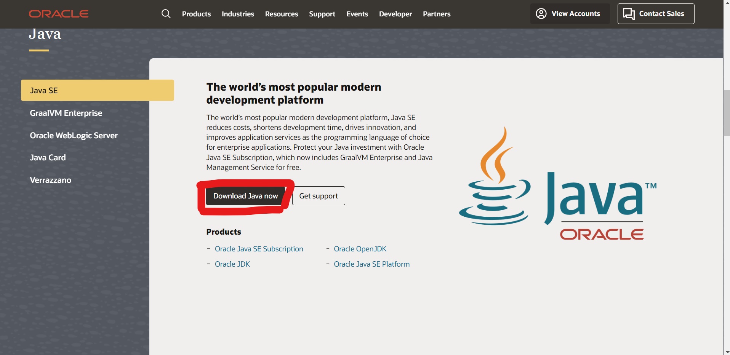Click the Java Oracle logo image
The height and width of the screenshot is (355, 730).
(x=558, y=183)
